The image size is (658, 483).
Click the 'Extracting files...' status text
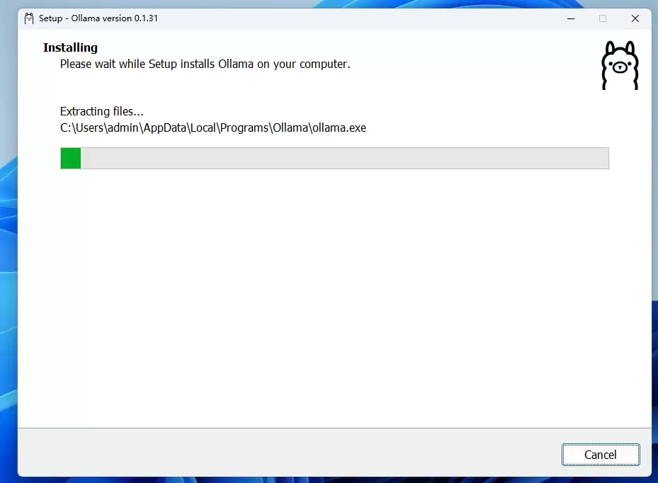[x=101, y=111]
